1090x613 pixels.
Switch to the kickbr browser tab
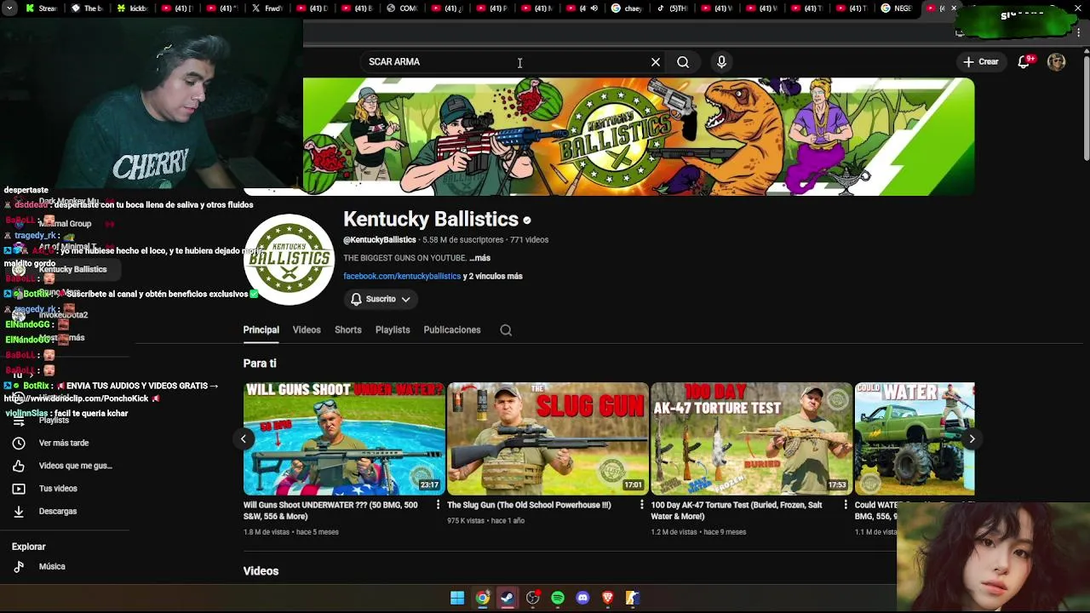pyautogui.click(x=133, y=9)
